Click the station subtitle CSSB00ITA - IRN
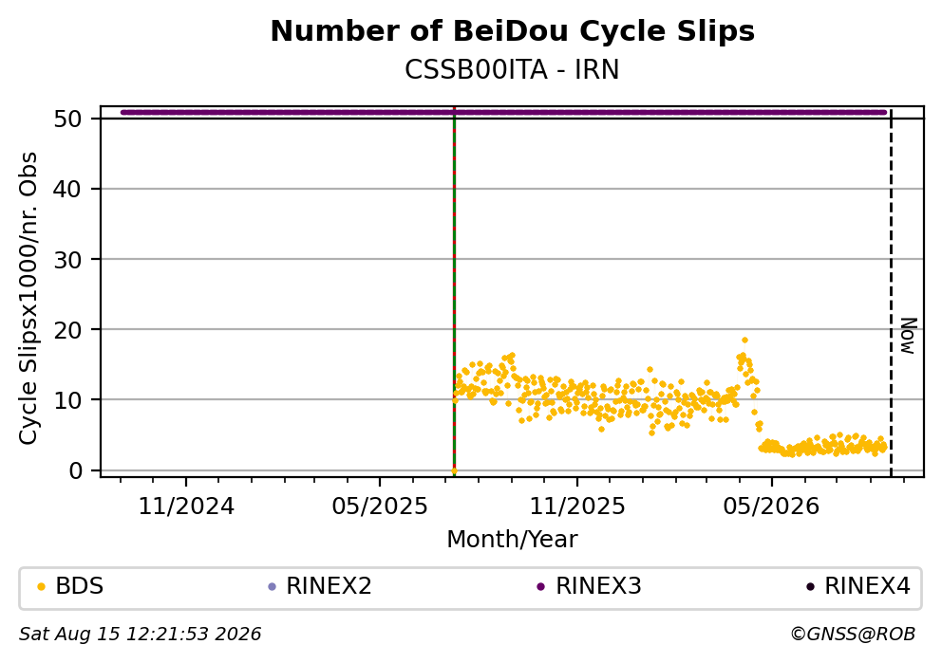The height and width of the screenshot is (663, 942). coord(512,69)
